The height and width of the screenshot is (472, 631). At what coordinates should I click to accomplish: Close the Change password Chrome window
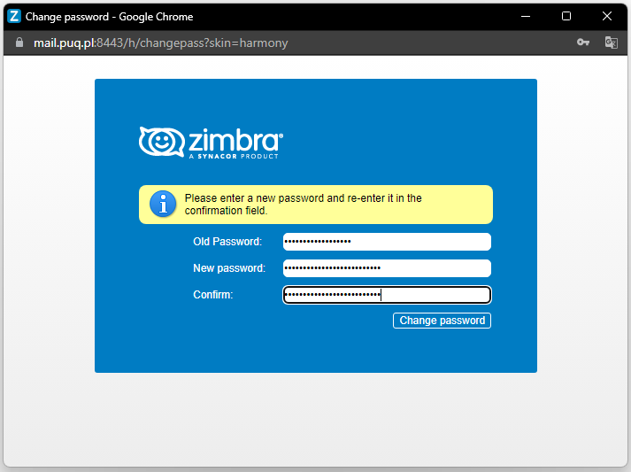pos(607,17)
